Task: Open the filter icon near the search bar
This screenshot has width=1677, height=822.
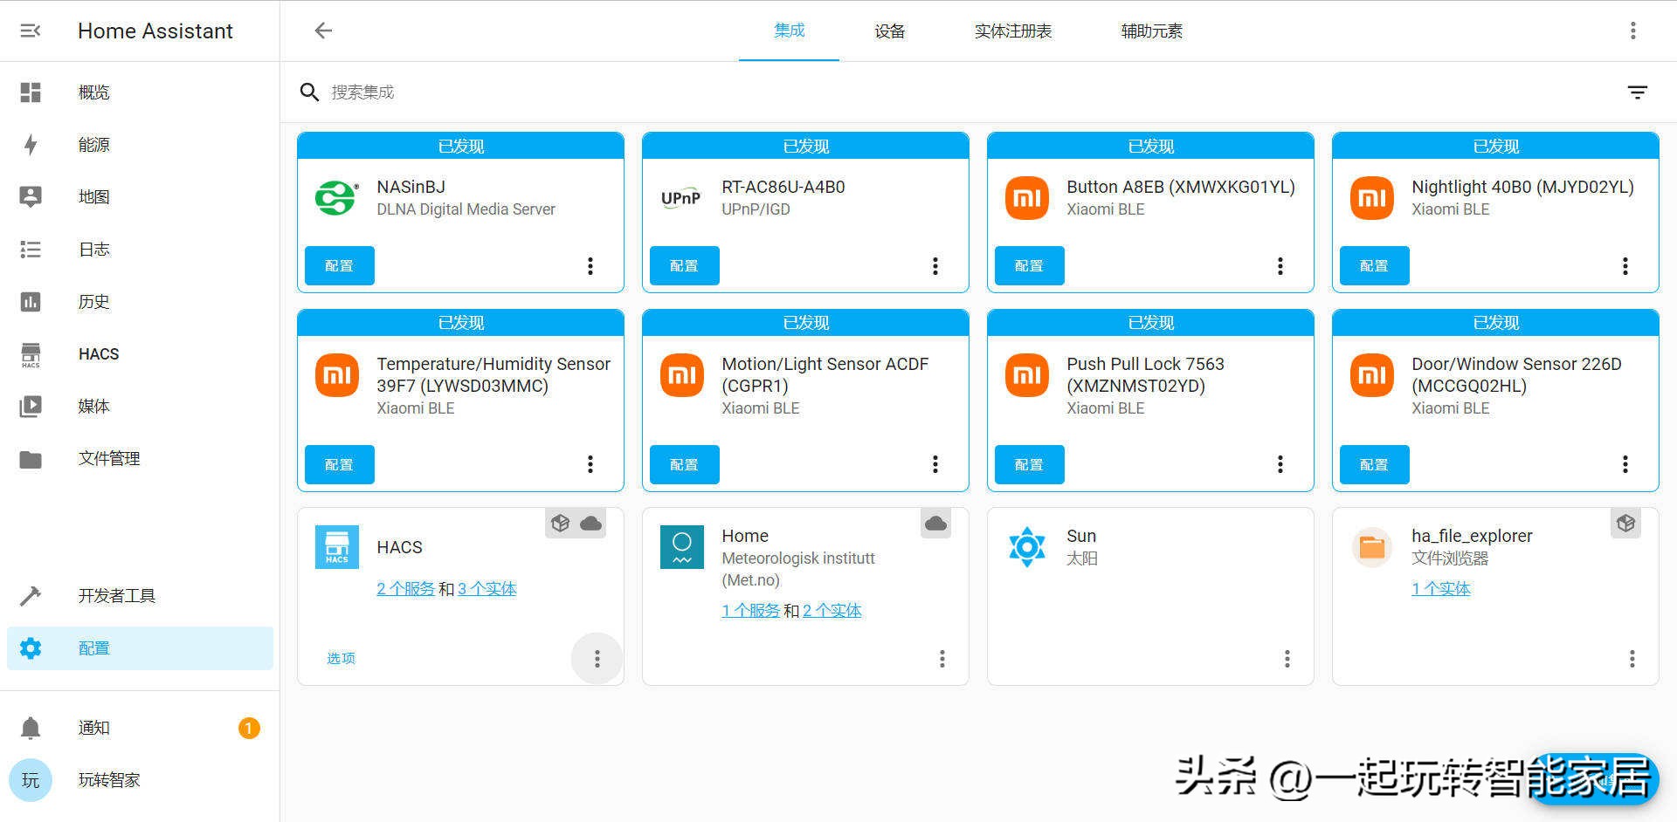Action: click(1637, 92)
